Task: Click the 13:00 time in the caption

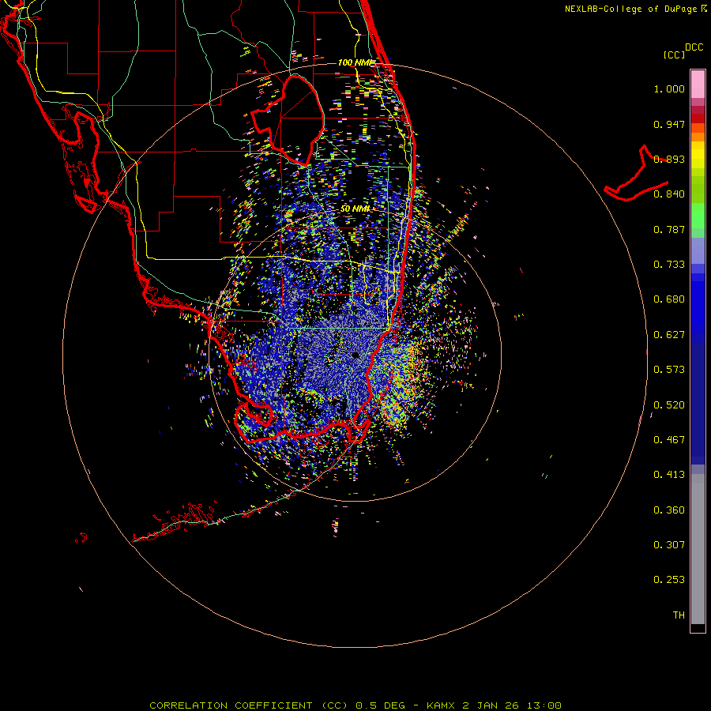Action: 544,705
